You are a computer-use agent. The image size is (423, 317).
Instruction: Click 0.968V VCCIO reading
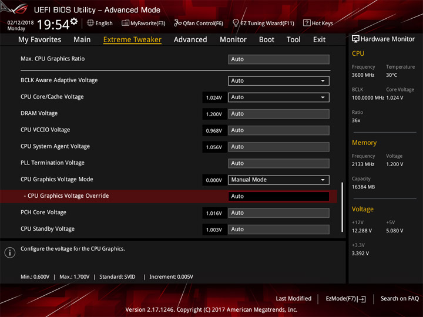pyautogui.click(x=214, y=131)
